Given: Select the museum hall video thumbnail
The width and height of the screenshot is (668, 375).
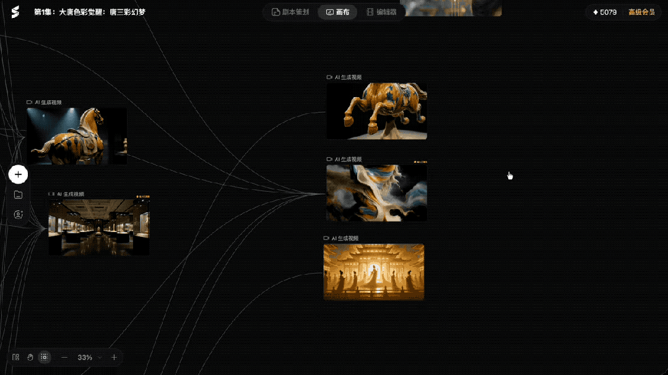Looking at the screenshot, I should pyautogui.click(x=99, y=227).
